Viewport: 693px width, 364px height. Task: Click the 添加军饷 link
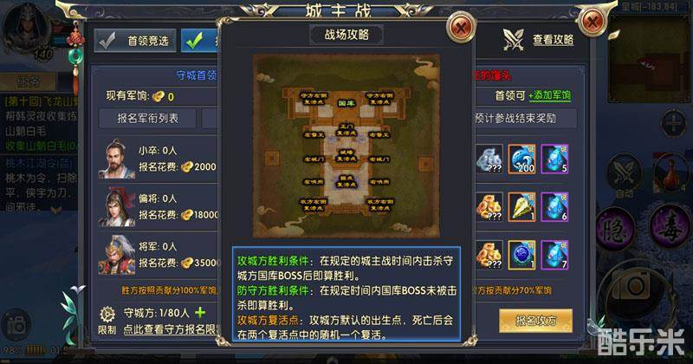[x=550, y=95]
